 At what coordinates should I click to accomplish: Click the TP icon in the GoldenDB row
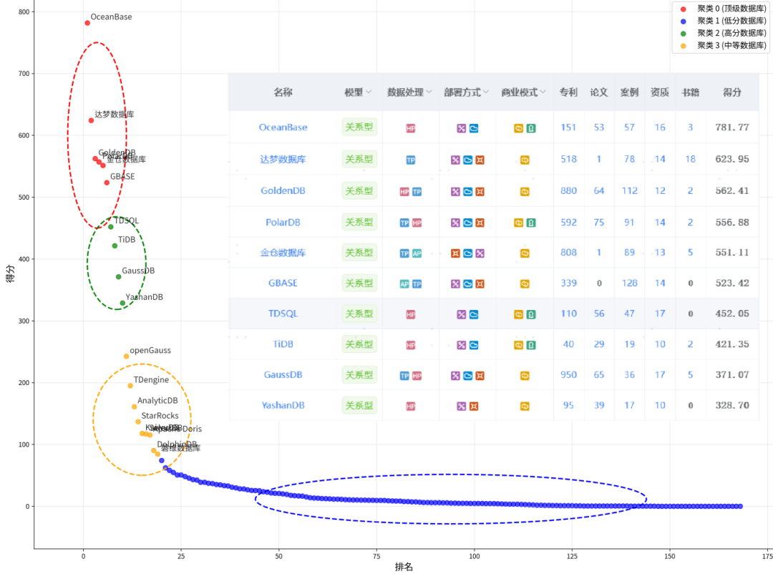click(x=417, y=191)
